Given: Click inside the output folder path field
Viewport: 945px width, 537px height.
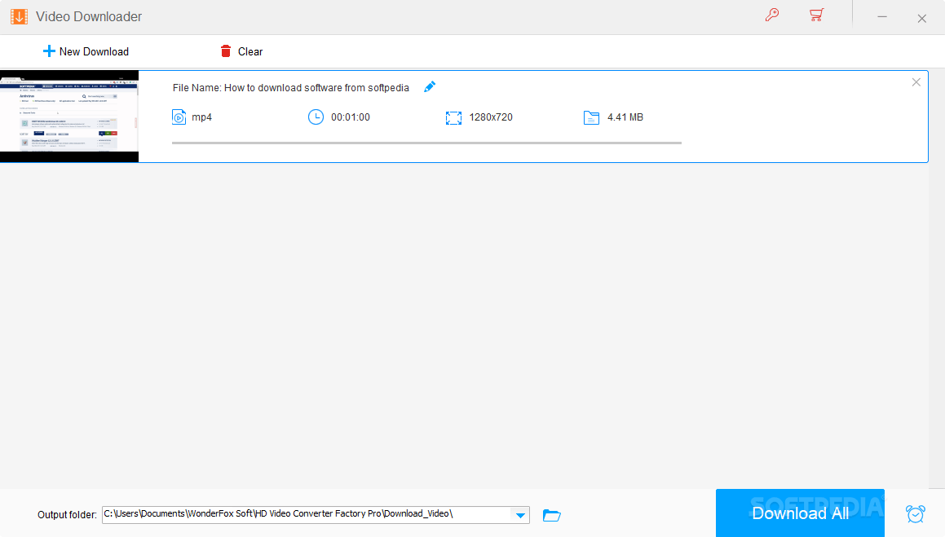Looking at the screenshot, I should pyautogui.click(x=310, y=515).
